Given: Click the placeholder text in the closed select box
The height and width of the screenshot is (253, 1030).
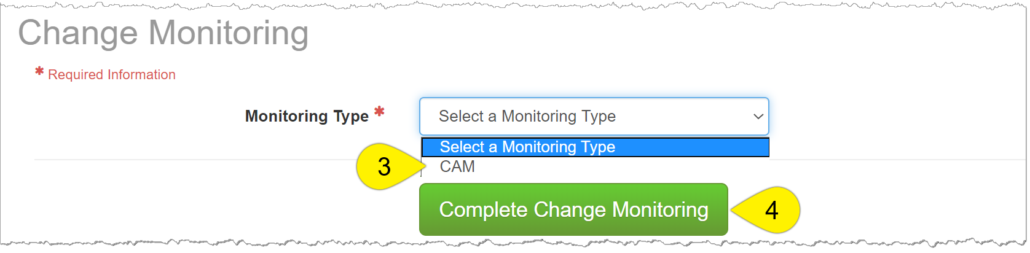Looking at the screenshot, I should (x=527, y=116).
